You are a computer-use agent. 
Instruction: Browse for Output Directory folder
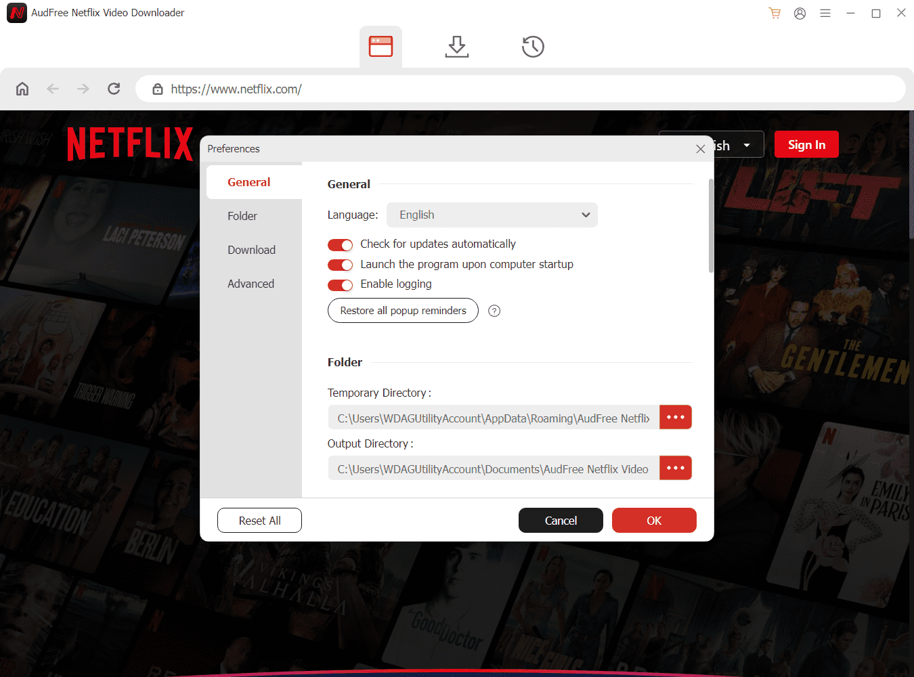(676, 468)
